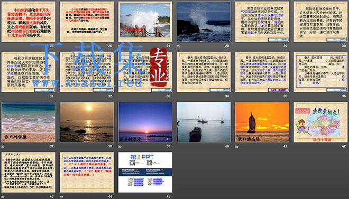This screenshot has height=199, width=349.
Task: Select slide 41 sailboat against orange sky
Action: tap(262, 122)
